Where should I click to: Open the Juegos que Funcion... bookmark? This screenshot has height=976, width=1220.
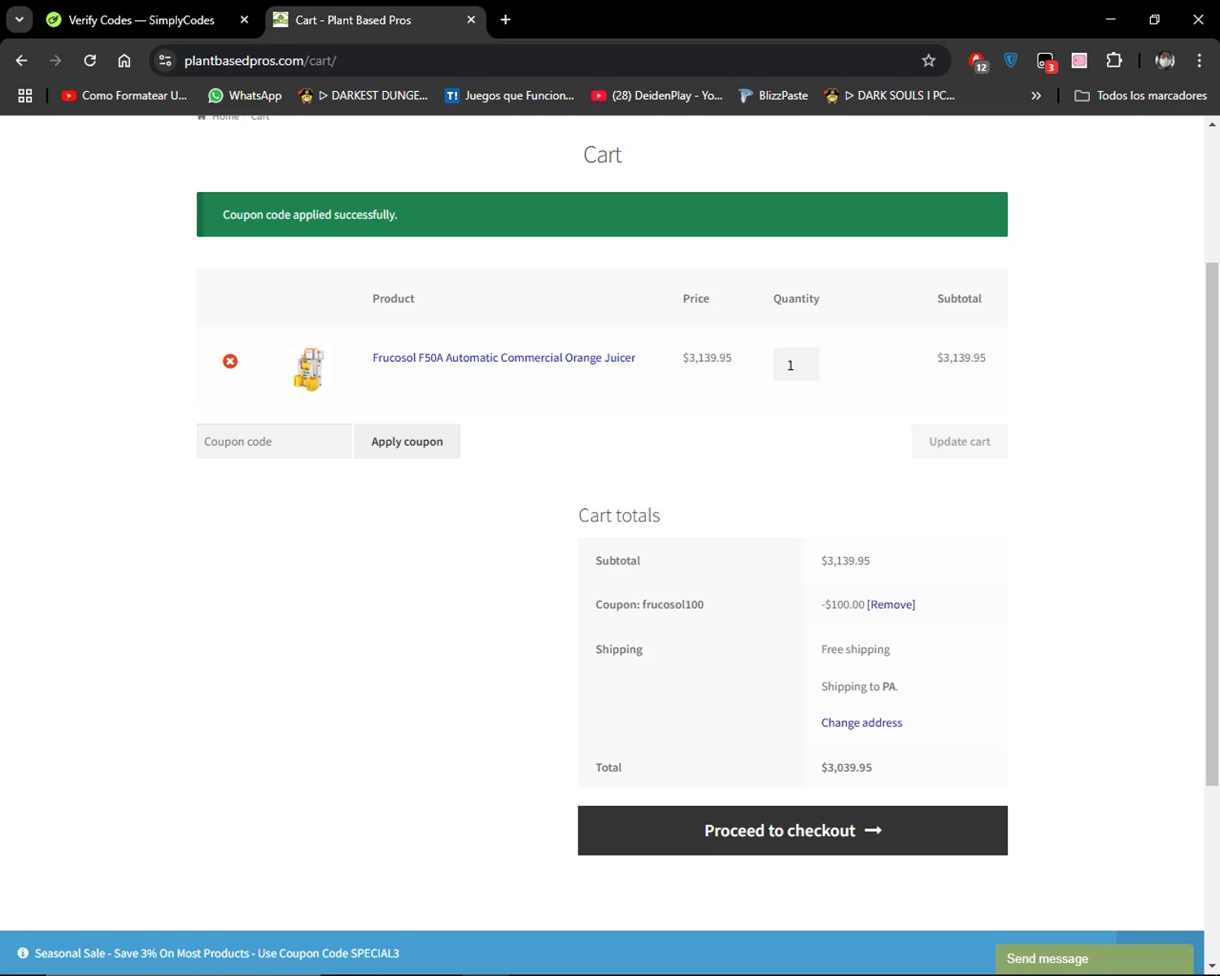[509, 95]
